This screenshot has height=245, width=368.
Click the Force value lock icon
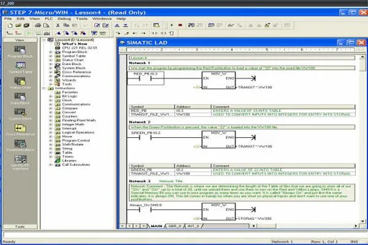[250, 25]
